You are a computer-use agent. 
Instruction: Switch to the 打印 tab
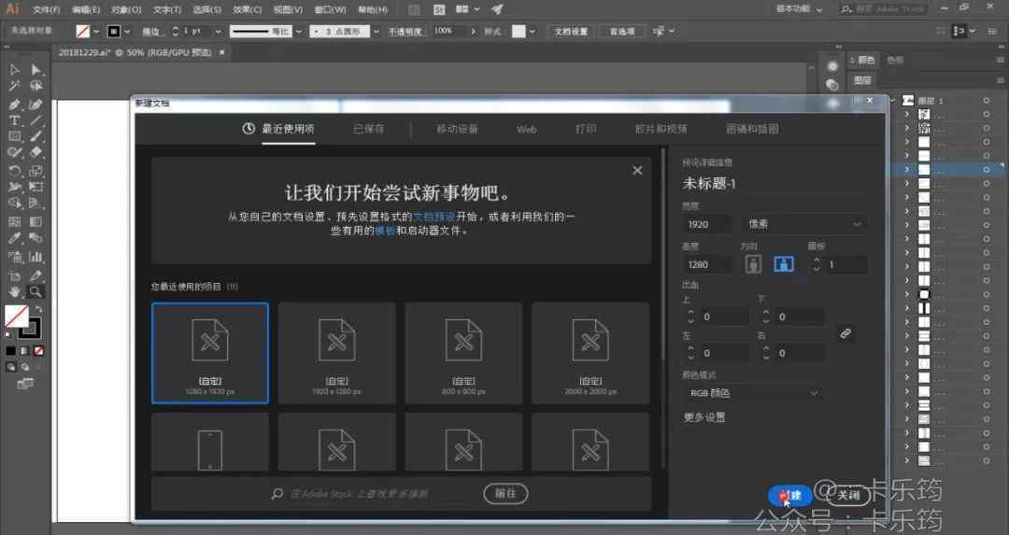point(586,129)
